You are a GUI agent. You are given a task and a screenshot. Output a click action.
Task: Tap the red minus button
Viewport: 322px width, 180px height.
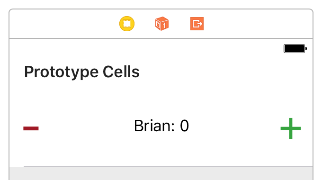coord(31,128)
